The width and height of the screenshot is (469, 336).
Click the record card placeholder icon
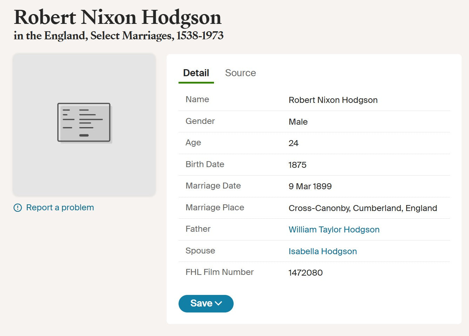[84, 123]
